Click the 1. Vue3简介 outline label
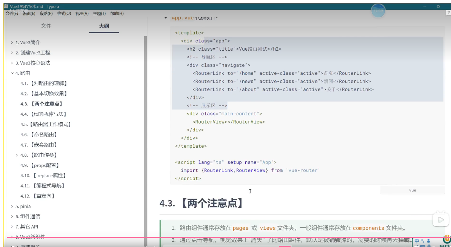 click(x=28, y=43)
